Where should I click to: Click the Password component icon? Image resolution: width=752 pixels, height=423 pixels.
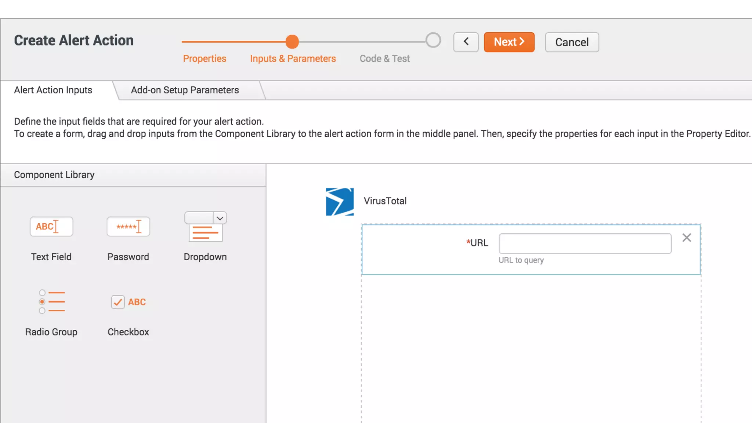pyautogui.click(x=128, y=227)
